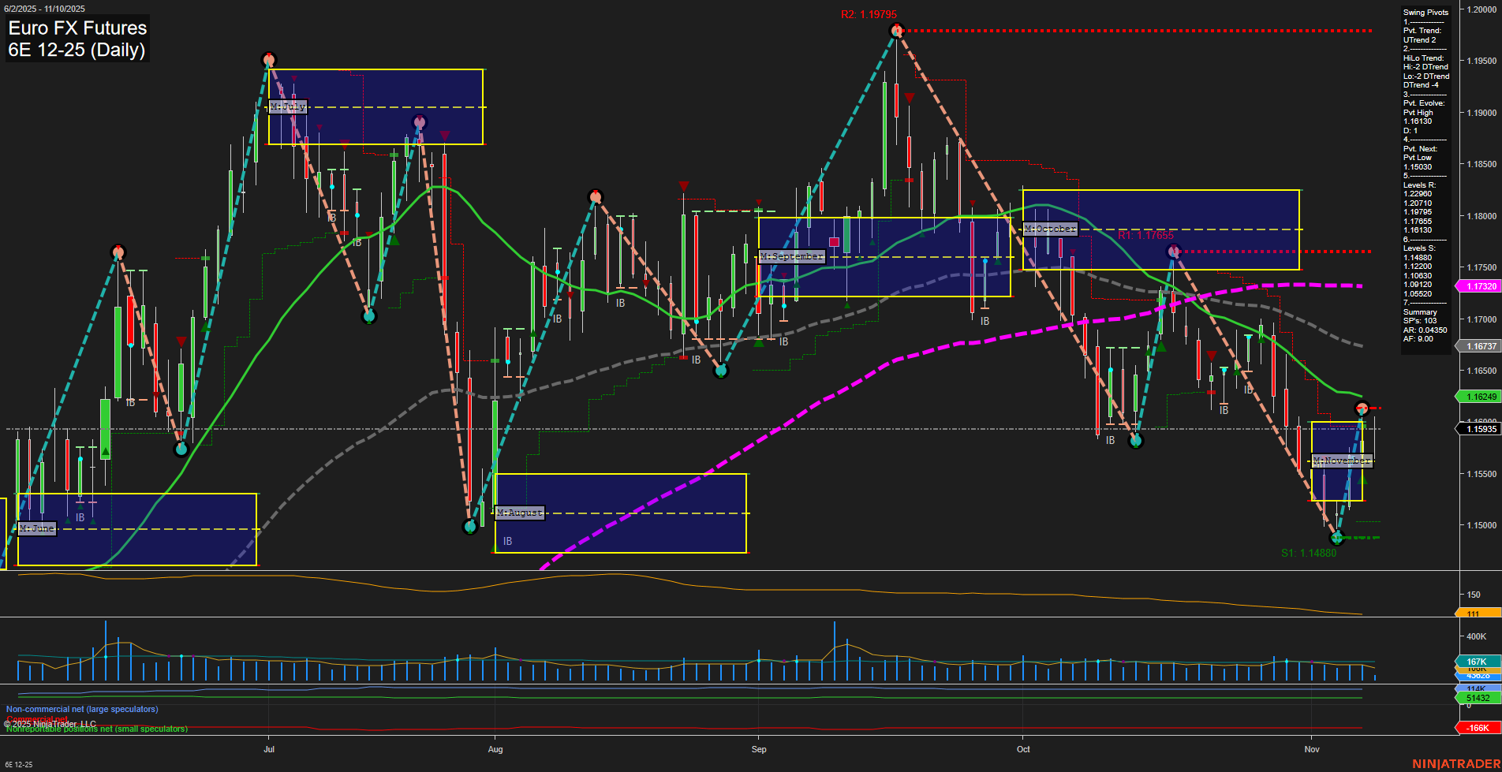Screen dimensions: 1502x772
Task: Toggle the Non-commercial net legend entry
Action: click(81, 709)
